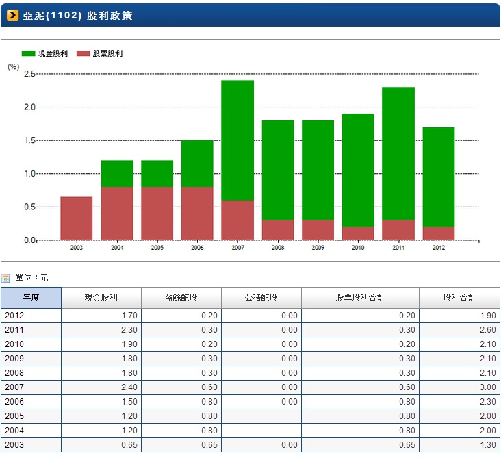Click the 2007 x-axis label on chart

[x=237, y=248]
